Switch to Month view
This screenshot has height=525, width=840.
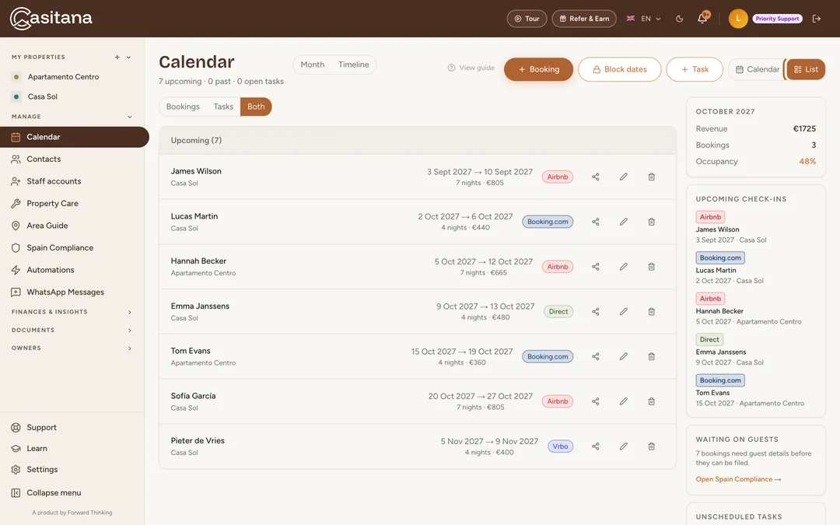click(x=313, y=65)
